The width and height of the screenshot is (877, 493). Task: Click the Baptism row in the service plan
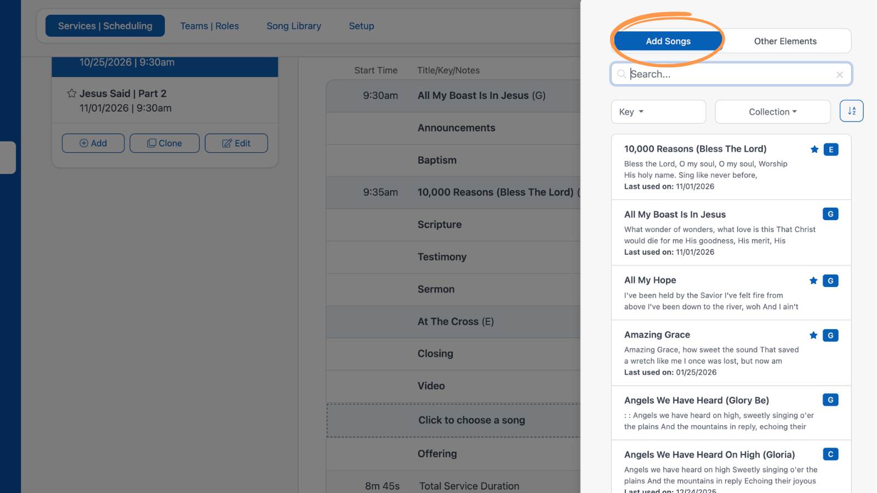coord(453,160)
